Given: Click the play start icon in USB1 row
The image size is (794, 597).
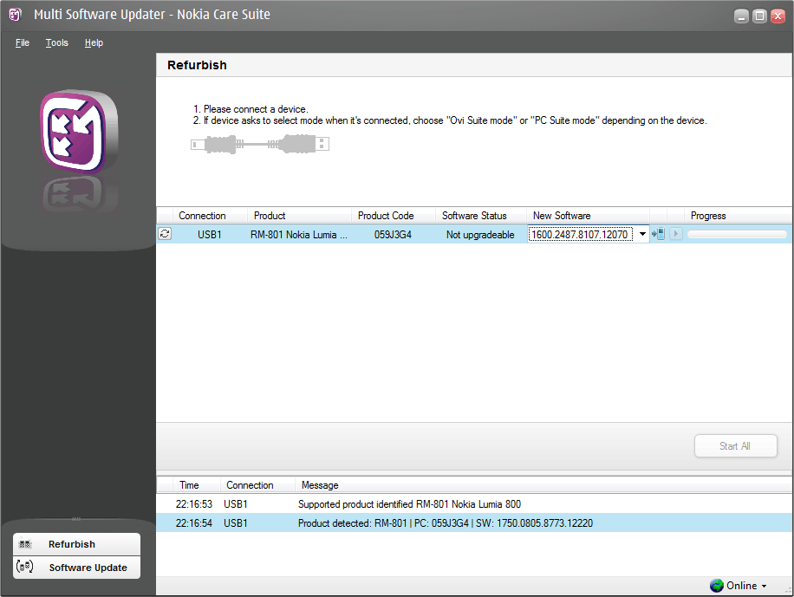Looking at the screenshot, I should (676, 234).
